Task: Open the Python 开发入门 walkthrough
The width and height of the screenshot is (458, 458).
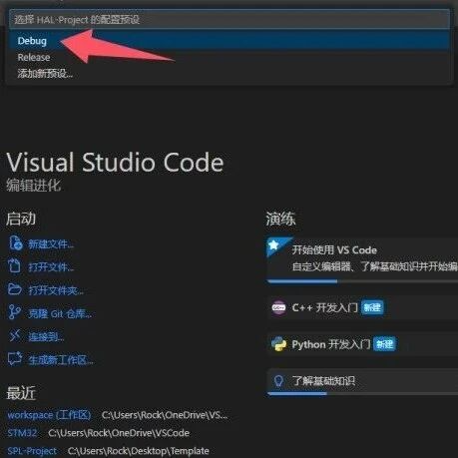Action: [x=362, y=344]
